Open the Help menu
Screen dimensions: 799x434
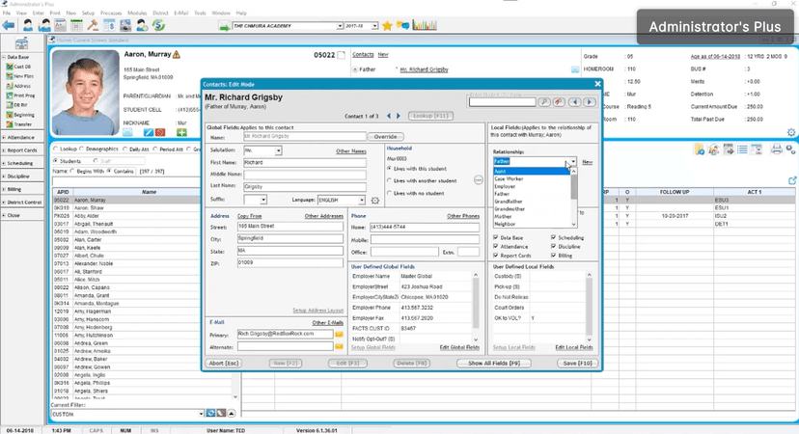(241, 13)
